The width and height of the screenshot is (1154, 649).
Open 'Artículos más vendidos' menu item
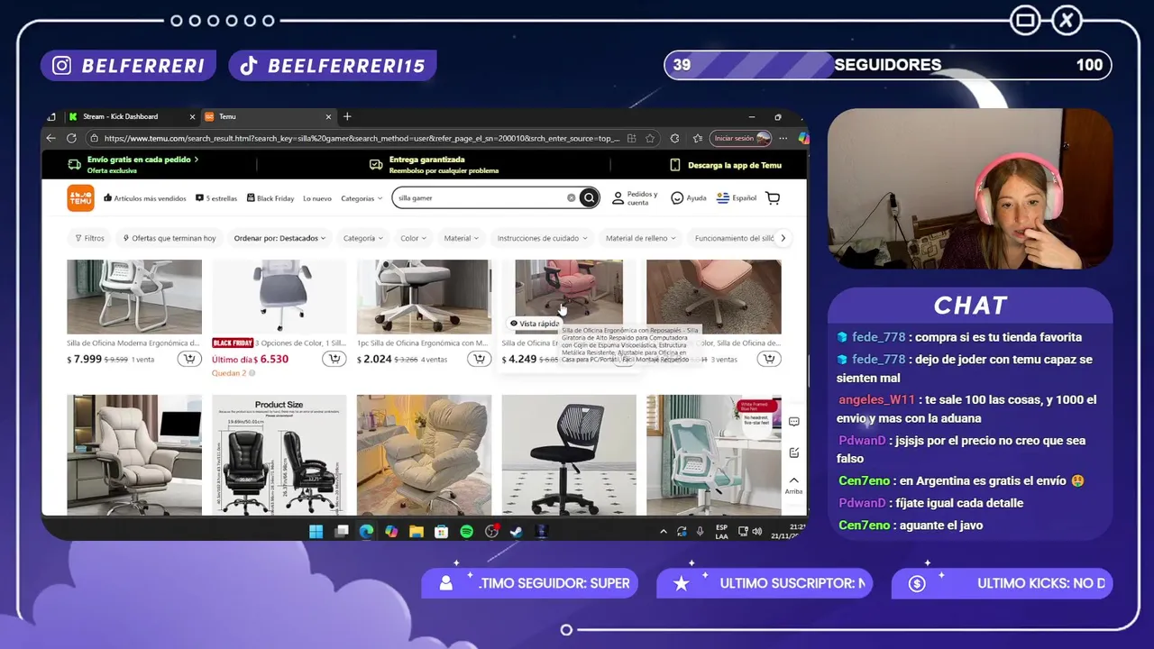pyautogui.click(x=145, y=198)
